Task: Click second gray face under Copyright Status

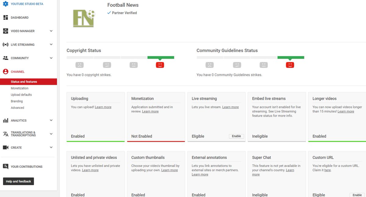Action: tap(107, 65)
